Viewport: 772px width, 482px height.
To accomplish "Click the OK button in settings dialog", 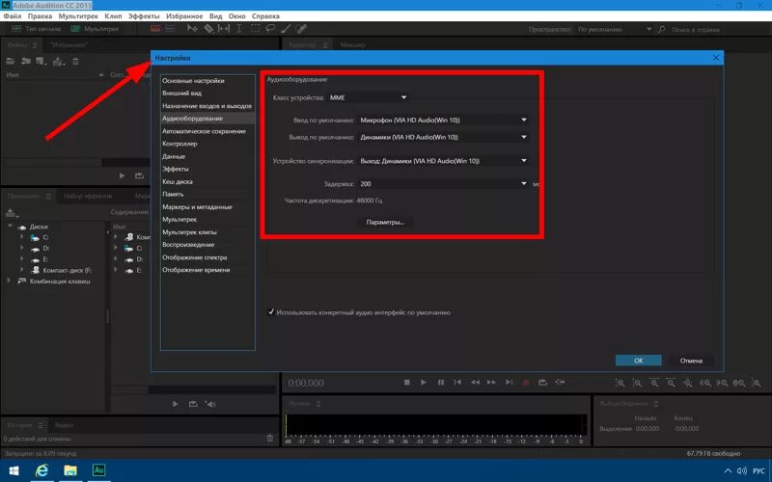I will (x=638, y=360).
